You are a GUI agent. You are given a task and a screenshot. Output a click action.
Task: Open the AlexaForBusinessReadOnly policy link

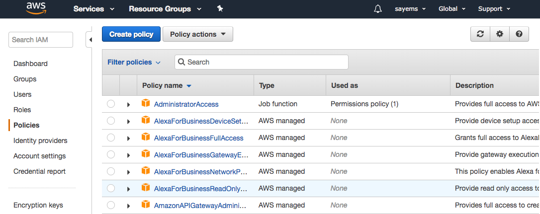201,189
